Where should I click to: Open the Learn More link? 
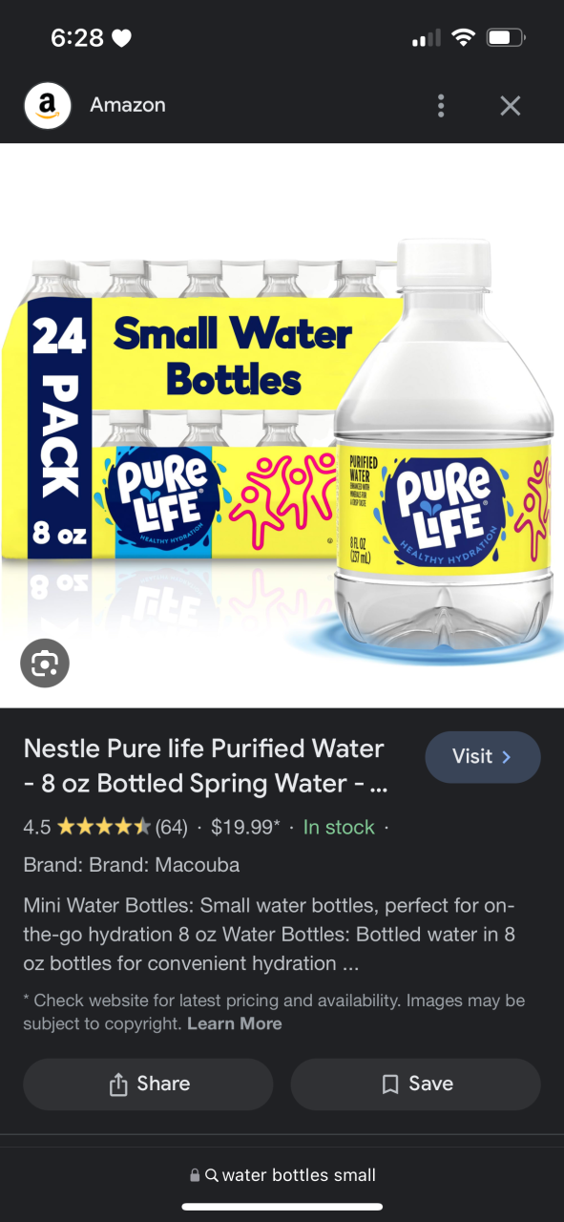click(235, 1023)
